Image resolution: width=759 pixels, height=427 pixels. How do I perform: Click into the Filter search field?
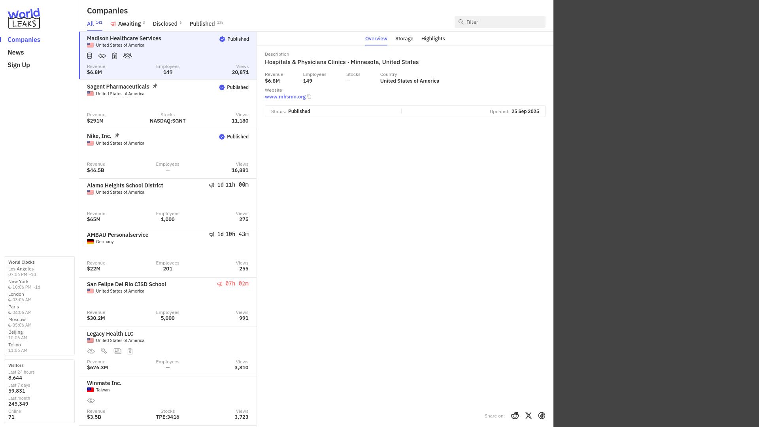pyautogui.click(x=500, y=22)
